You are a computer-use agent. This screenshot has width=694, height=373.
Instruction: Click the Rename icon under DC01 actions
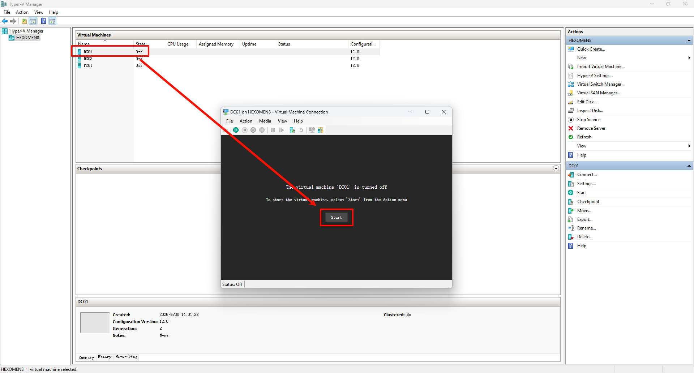[571, 228]
